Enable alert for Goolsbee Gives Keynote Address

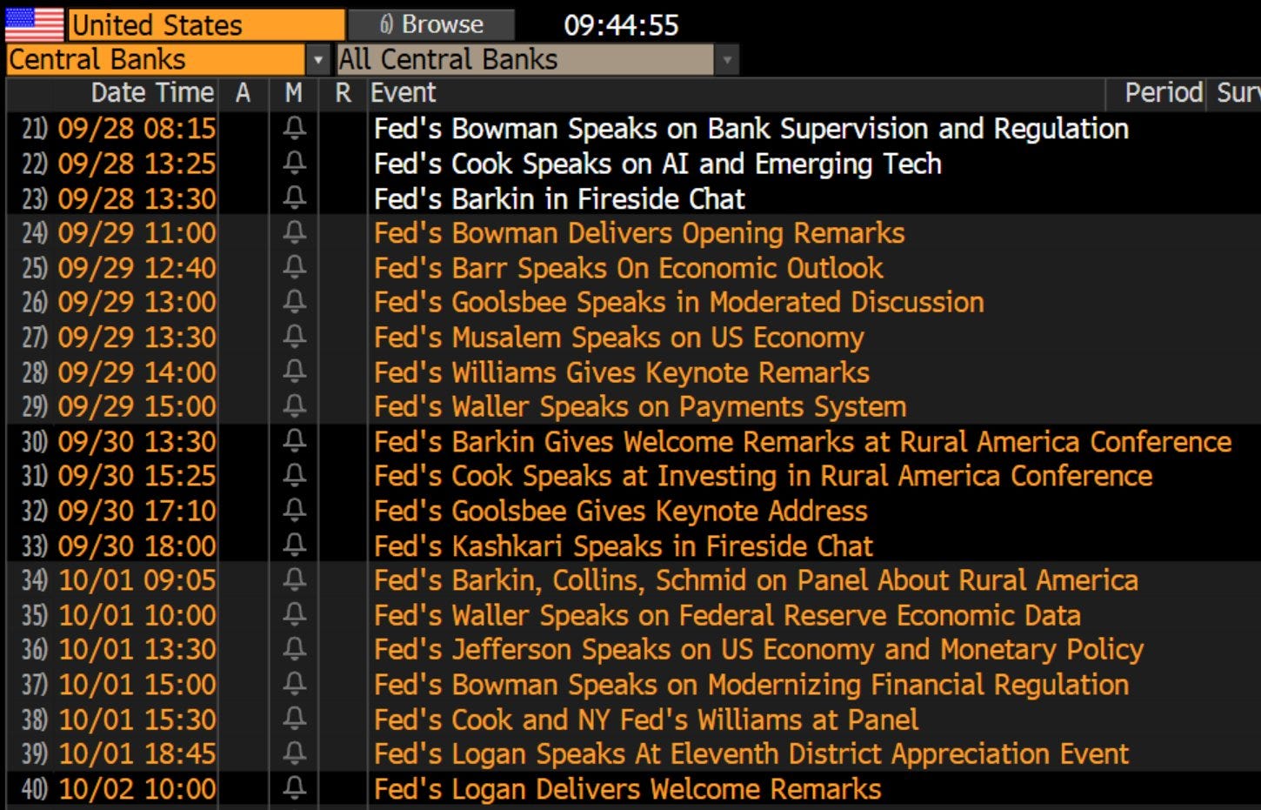(294, 511)
